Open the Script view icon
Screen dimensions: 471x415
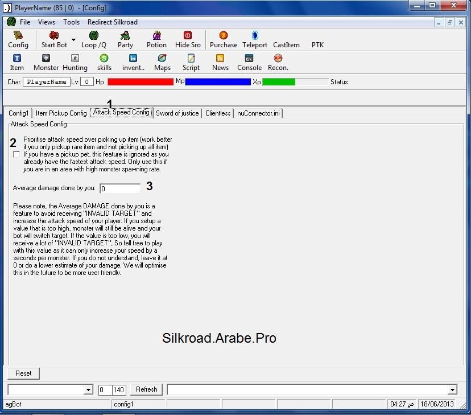(191, 63)
